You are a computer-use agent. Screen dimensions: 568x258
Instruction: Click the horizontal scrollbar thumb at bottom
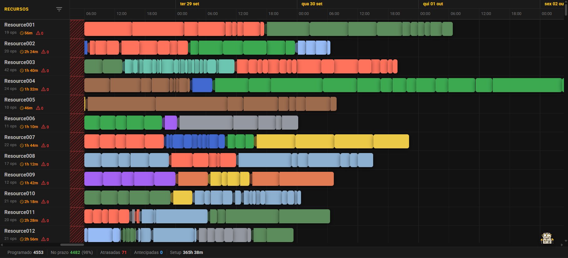[x=72, y=245]
